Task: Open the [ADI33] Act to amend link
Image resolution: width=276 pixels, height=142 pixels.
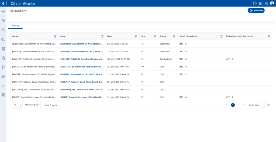Action: [81, 67]
